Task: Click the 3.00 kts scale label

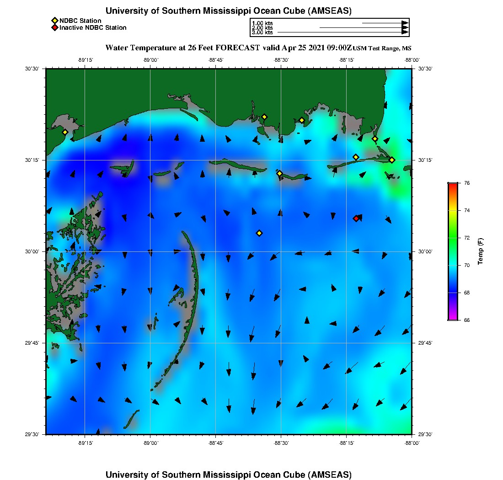Action: (262, 32)
